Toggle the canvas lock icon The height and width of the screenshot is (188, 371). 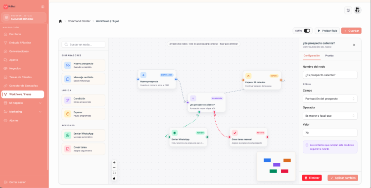pos(114,178)
